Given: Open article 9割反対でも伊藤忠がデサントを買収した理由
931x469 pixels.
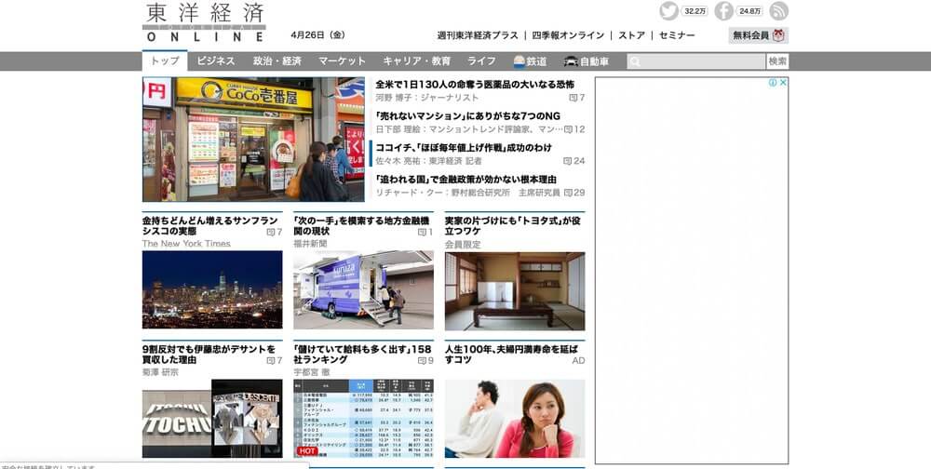Looking at the screenshot, I should tap(209, 355).
